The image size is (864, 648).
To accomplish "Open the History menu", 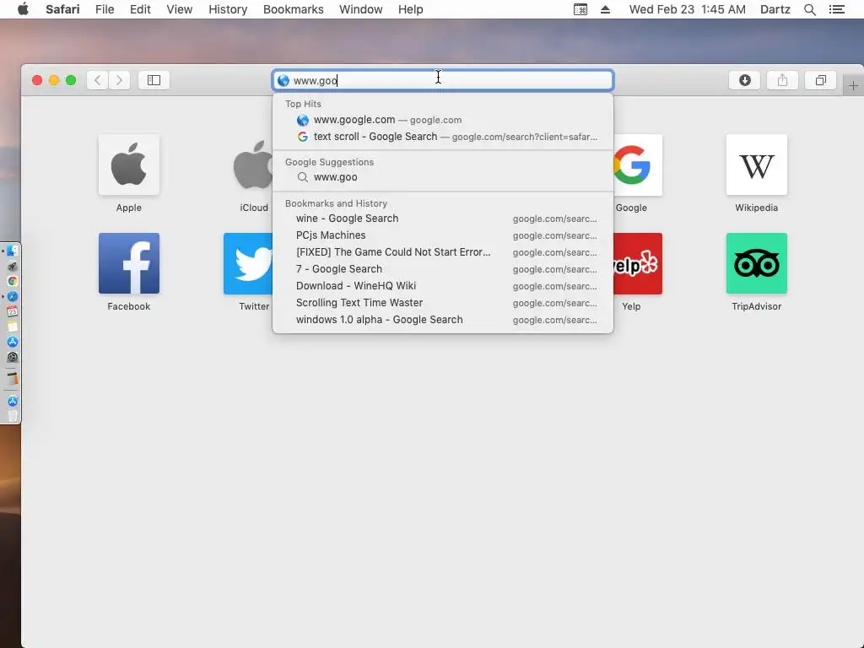I will tap(228, 9).
